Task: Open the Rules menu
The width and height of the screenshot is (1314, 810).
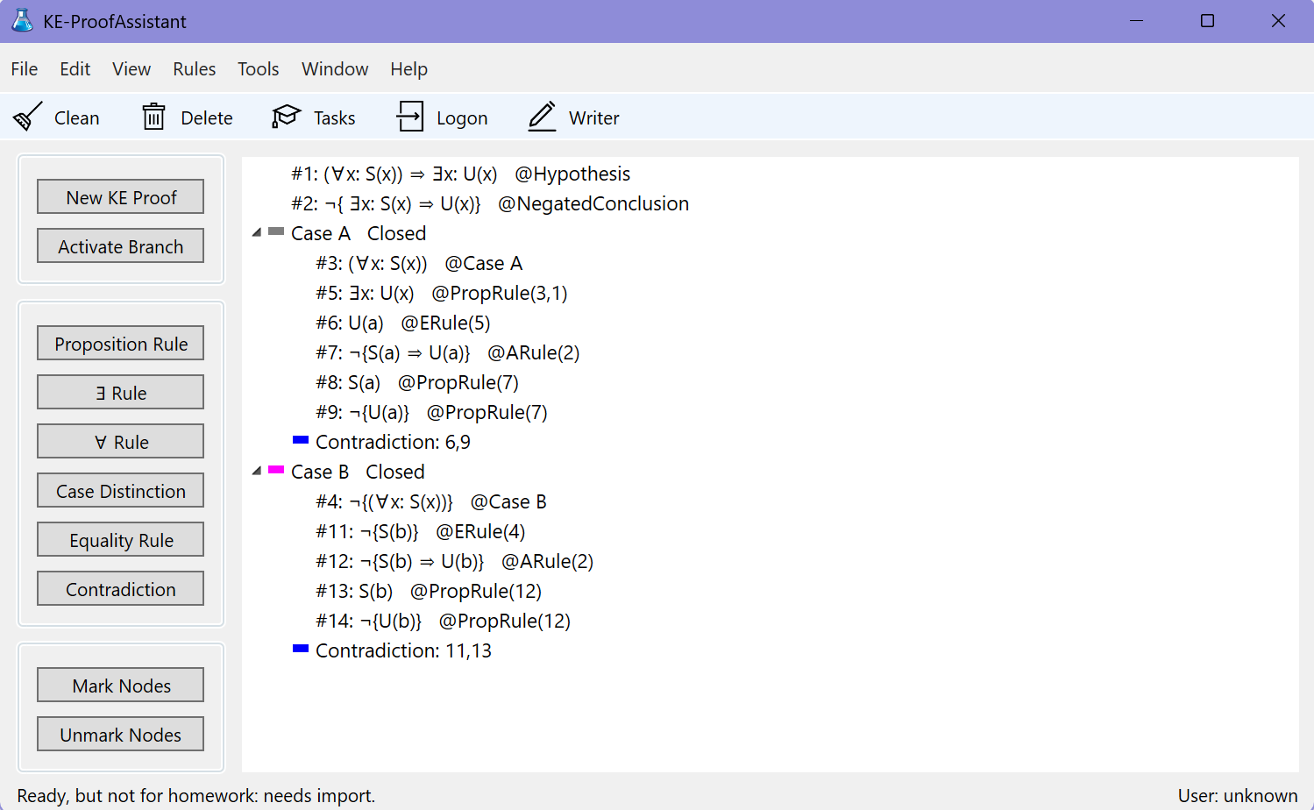Action: [194, 69]
